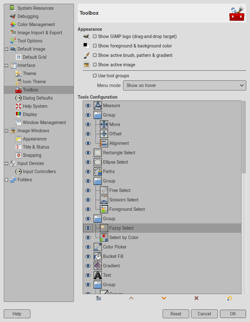Viewport: 250px width, 322px height.
Task: Click the Bucket Fill tool icon
Action: click(98, 256)
